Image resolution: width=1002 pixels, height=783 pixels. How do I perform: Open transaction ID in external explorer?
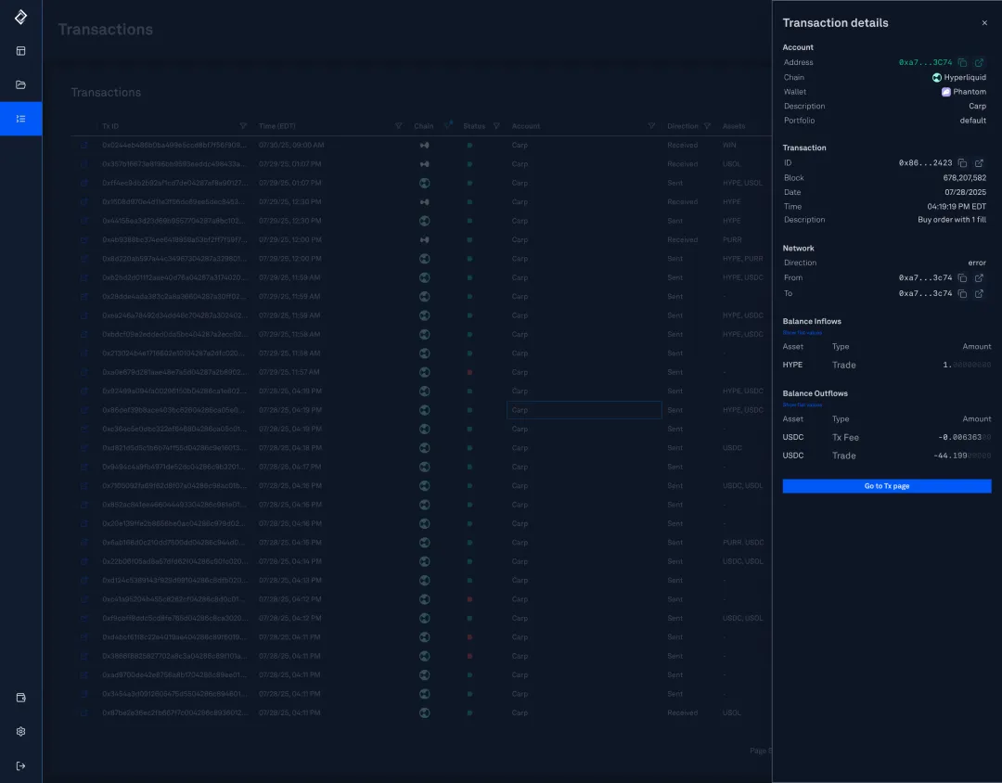click(979, 163)
